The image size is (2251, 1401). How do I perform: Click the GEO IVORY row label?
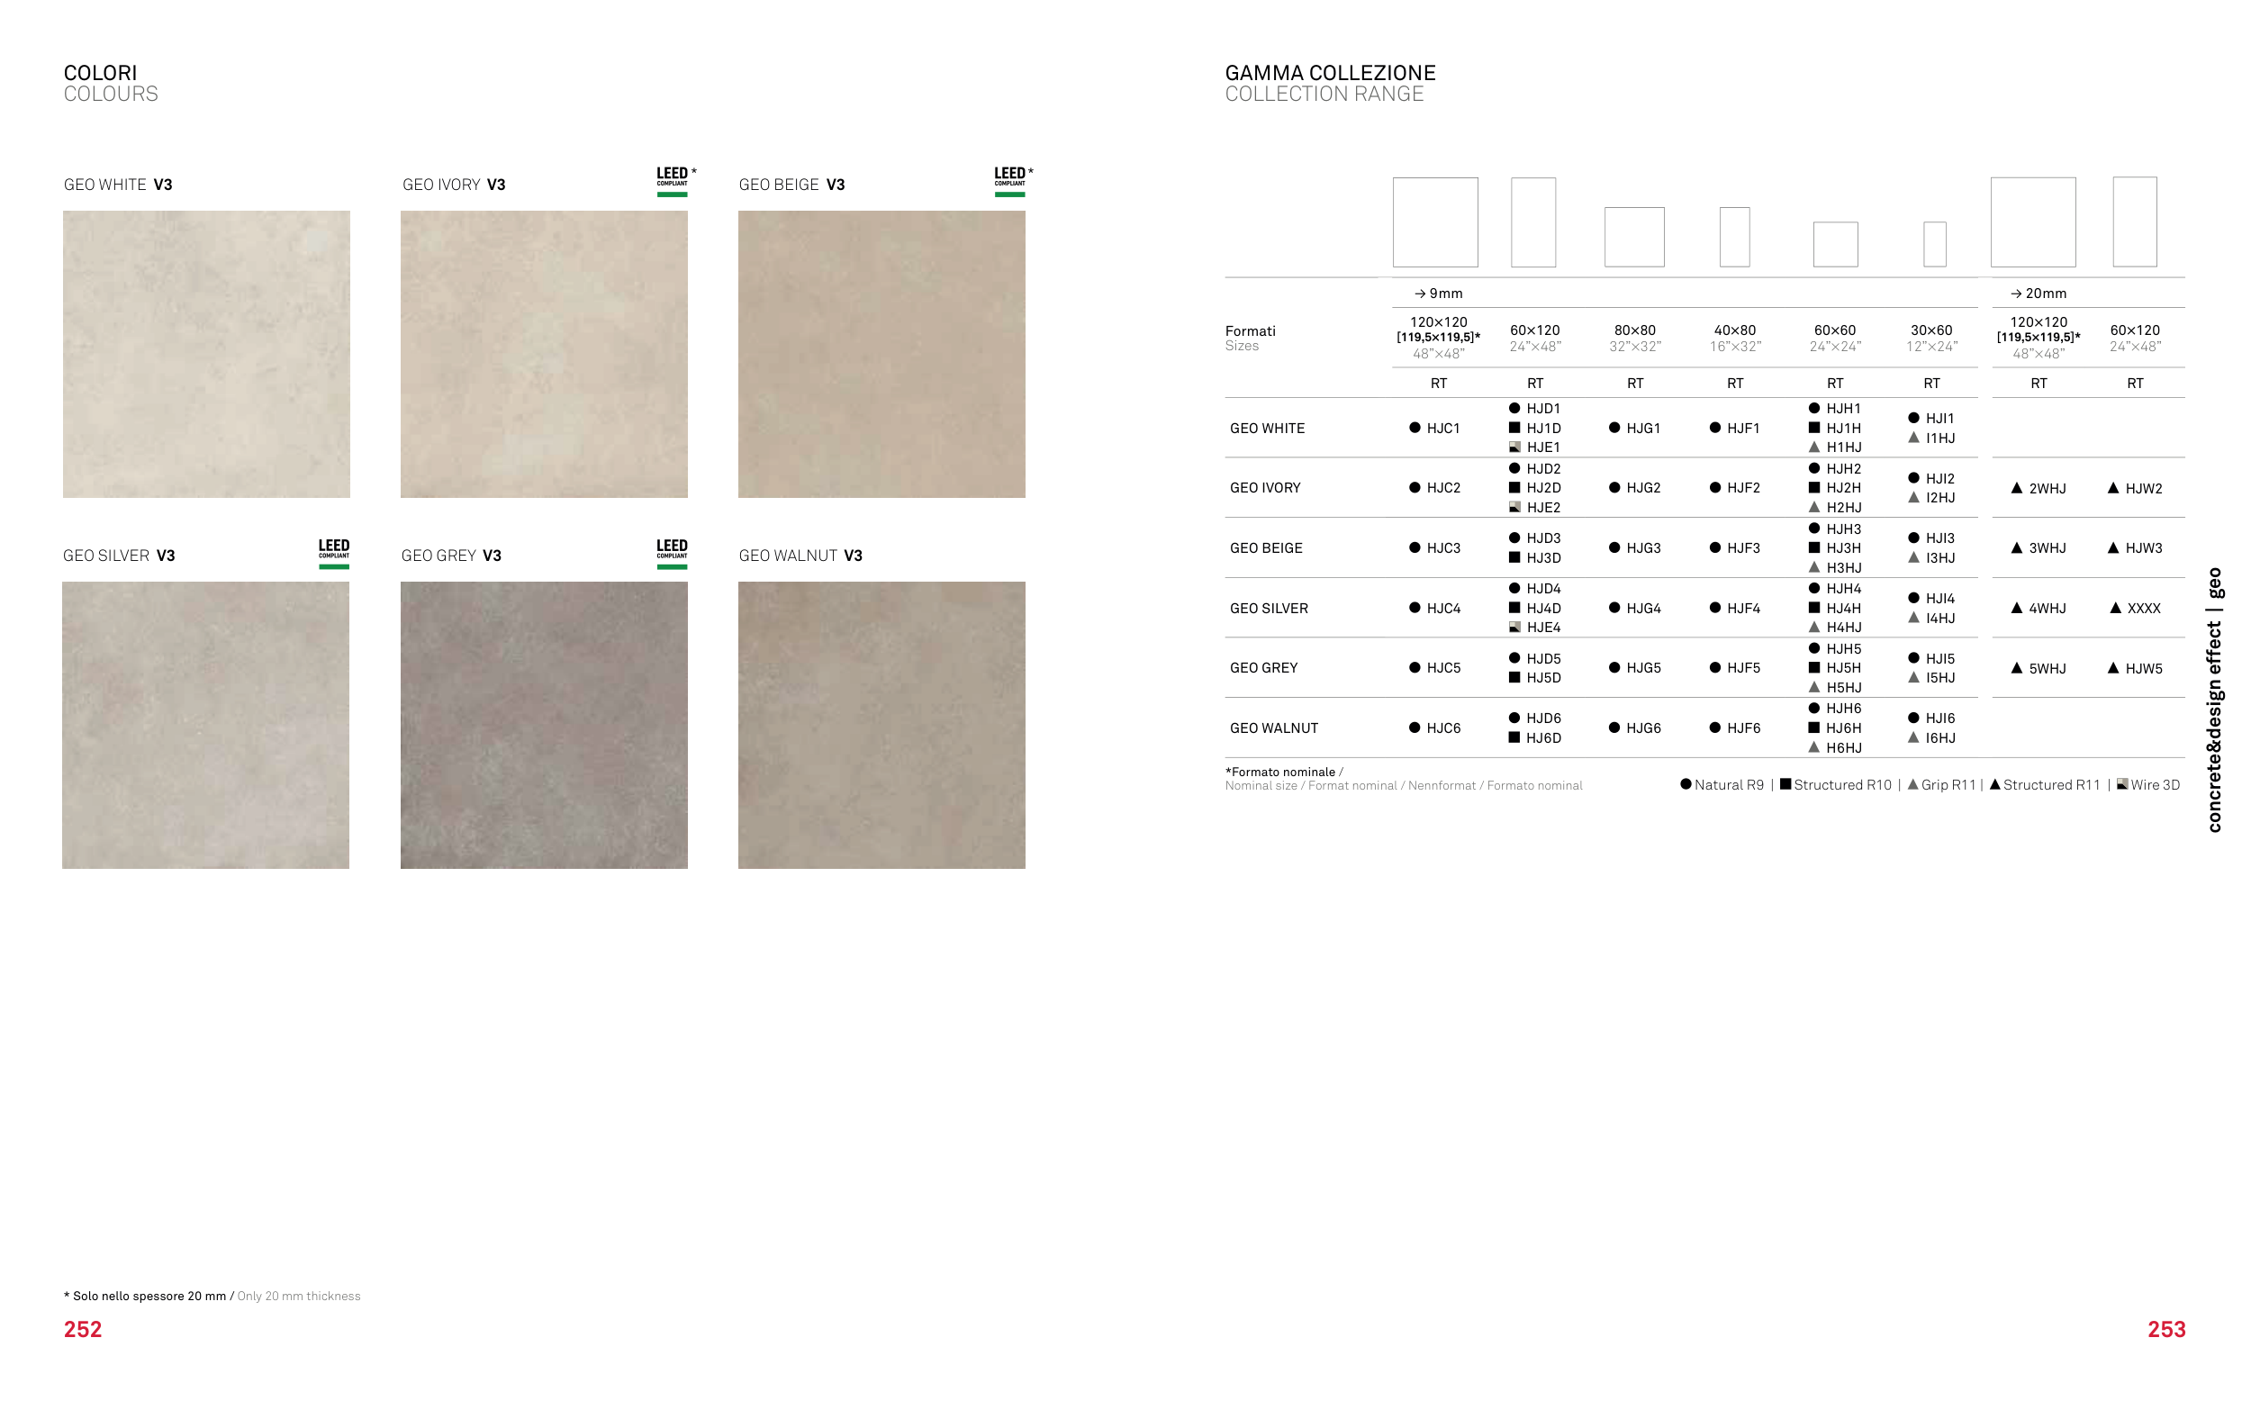(1264, 488)
